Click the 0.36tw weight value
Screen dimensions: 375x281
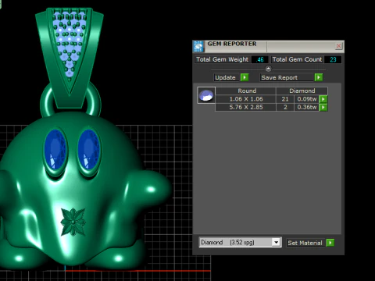click(307, 107)
